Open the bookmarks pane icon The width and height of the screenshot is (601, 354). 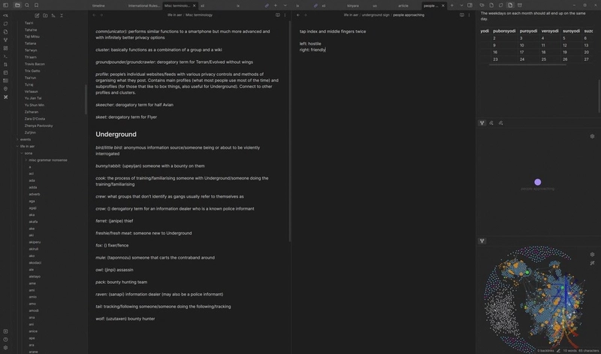click(36, 5)
